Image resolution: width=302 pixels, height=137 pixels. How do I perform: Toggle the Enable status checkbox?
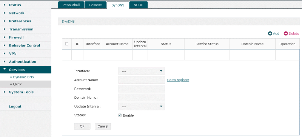point(120,115)
